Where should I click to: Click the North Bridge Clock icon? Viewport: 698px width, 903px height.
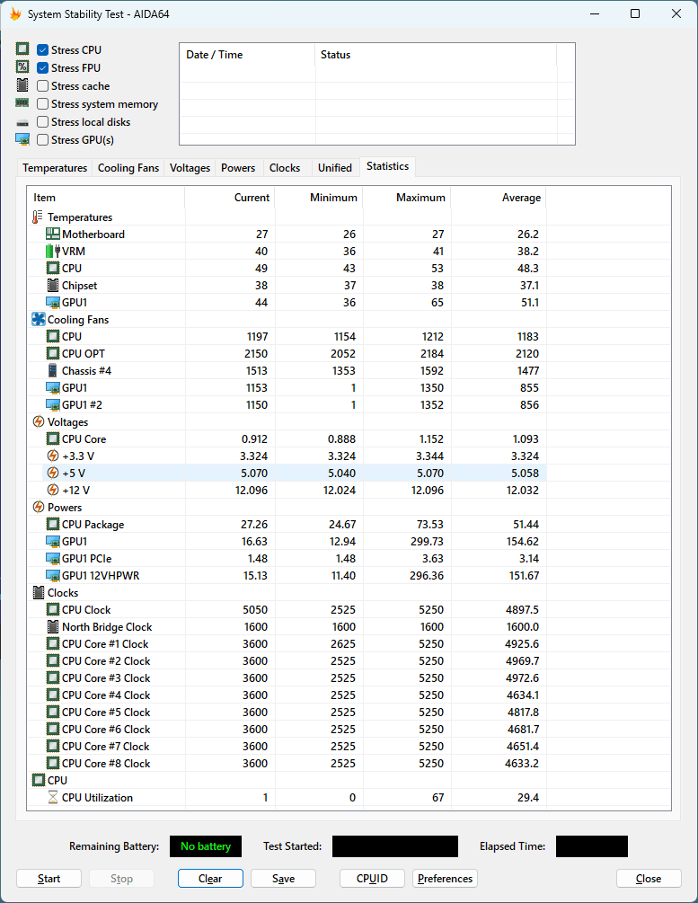(x=53, y=626)
